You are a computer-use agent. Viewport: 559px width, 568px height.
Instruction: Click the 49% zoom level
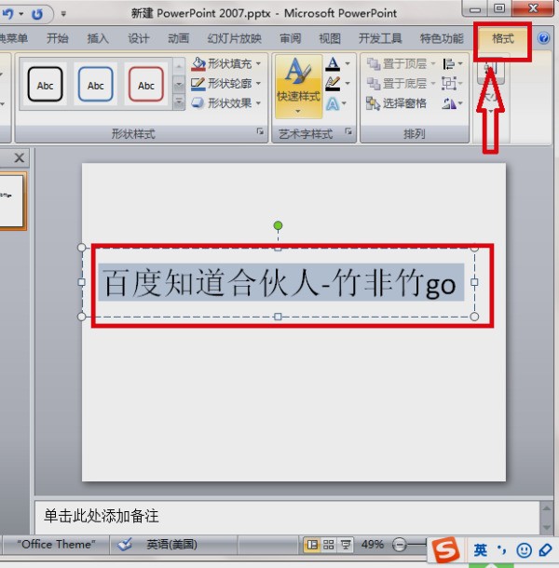(x=373, y=545)
